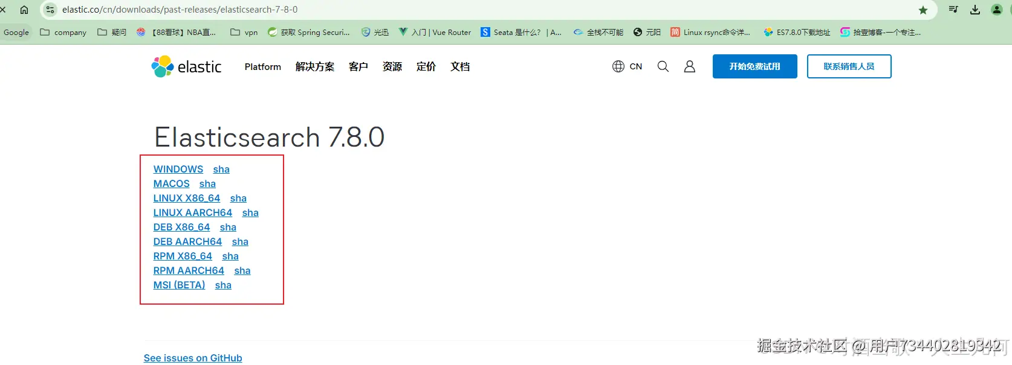Open the sha link for RPM X86_64

pyautogui.click(x=230, y=256)
